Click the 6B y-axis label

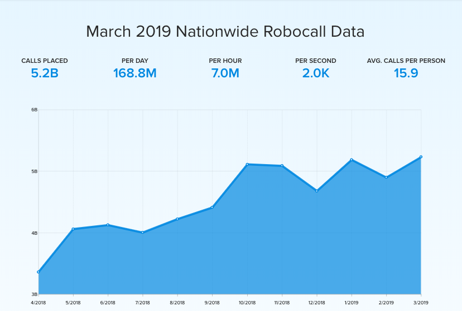pyautogui.click(x=34, y=110)
